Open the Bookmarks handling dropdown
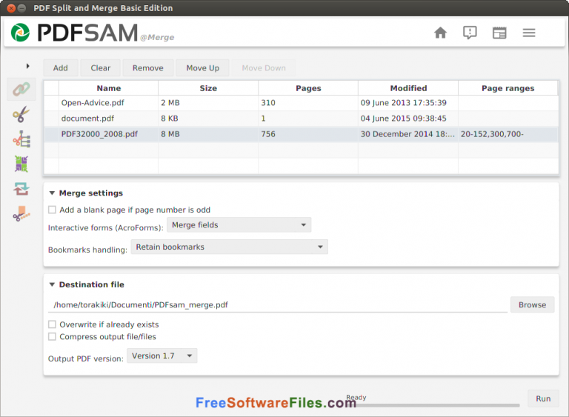The width and height of the screenshot is (569, 417). 230,247
